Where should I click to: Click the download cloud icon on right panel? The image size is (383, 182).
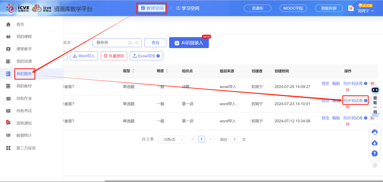(375, 143)
